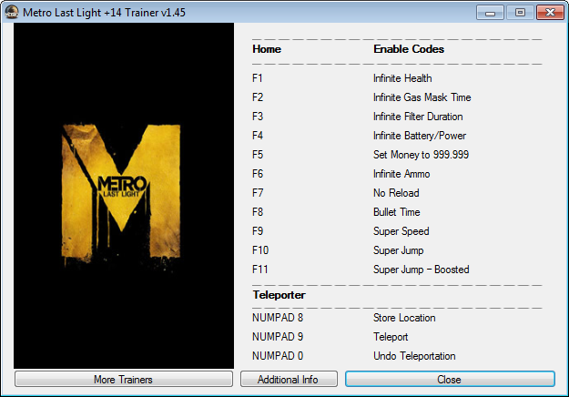Maximize the trainer window
569x397 pixels.
520,13
